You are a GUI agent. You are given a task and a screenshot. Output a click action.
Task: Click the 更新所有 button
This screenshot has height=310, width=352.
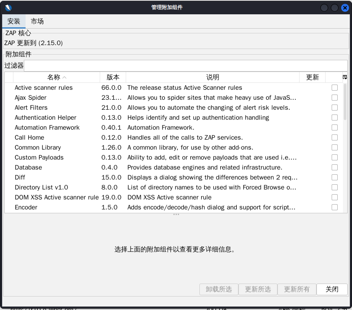pos(297,289)
